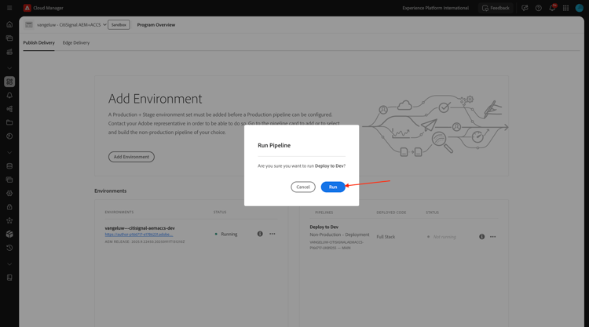Screen dimensions: 589x327
Task: Open the app switcher grid icon
Action: tap(565, 8)
